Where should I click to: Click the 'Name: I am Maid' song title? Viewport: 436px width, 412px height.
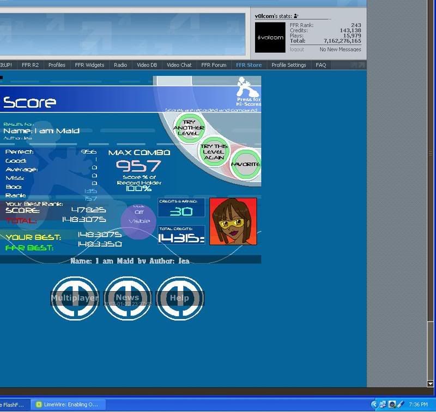(x=41, y=131)
